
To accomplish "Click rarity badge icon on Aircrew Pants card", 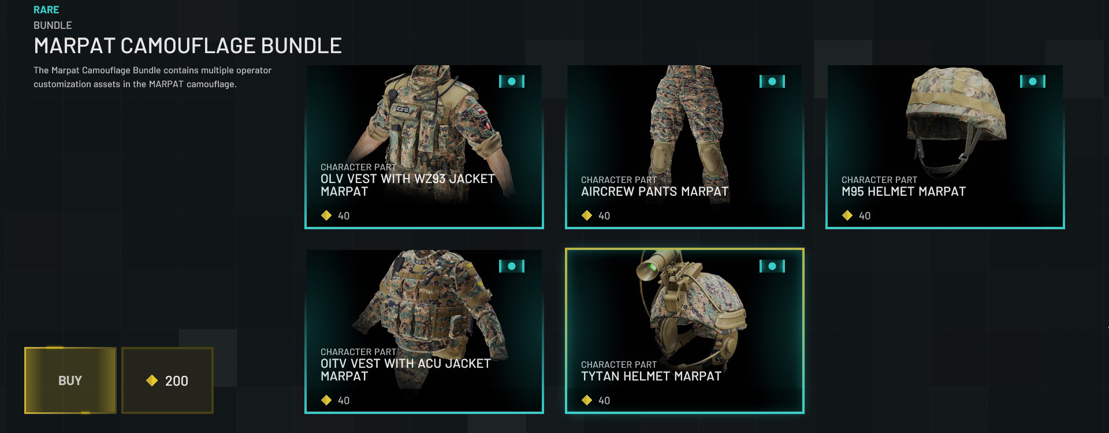I will (772, 81).
